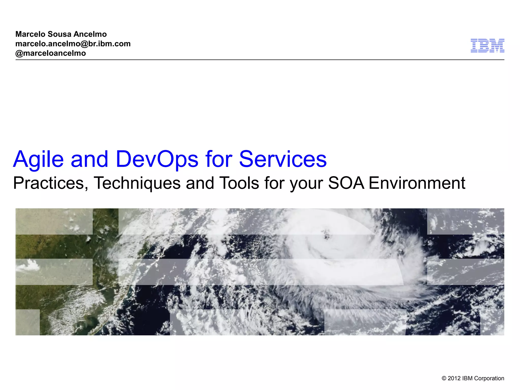Select the presenter name Marcelo Sousa Ancelmo

[x=61, y=34]
